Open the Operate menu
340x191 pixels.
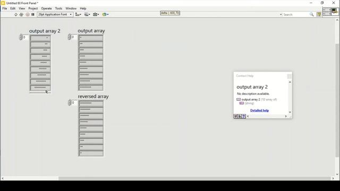(x=46, y=8)
